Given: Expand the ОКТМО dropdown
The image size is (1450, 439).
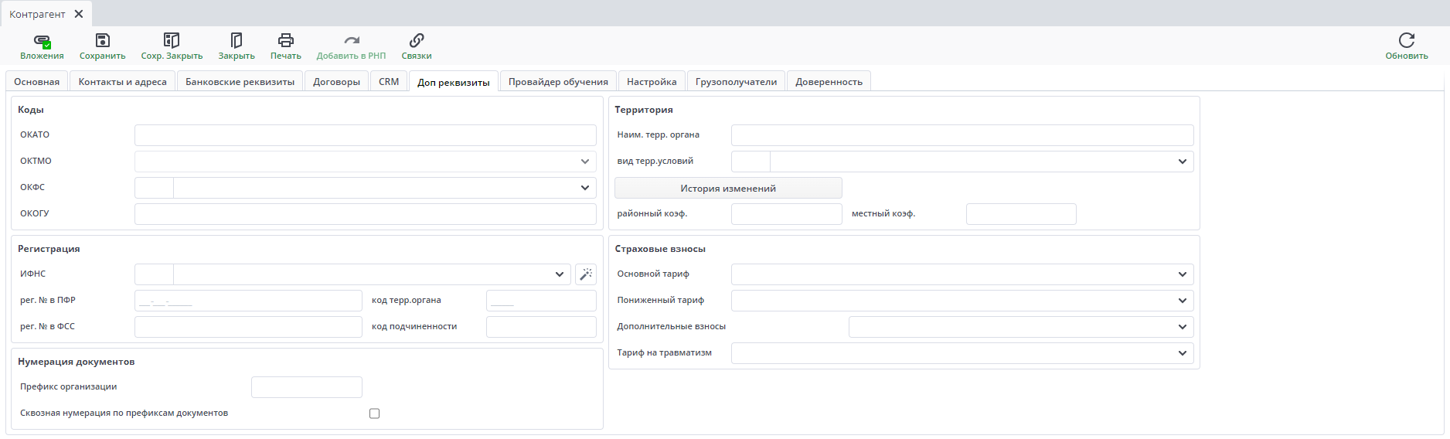Looking at the screenshot, I should click(585, 162).
